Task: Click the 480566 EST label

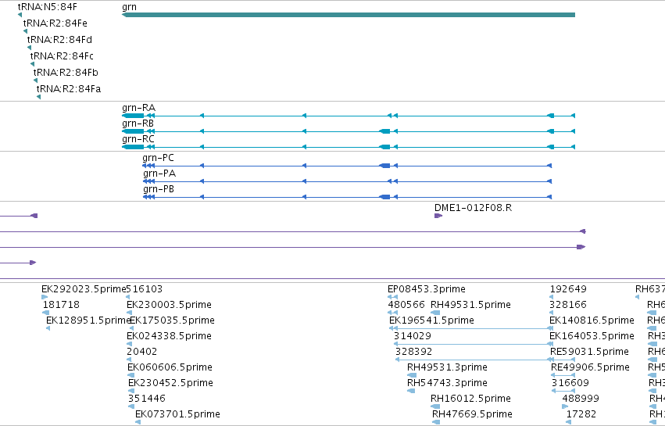Action: (x=406, y=305)
